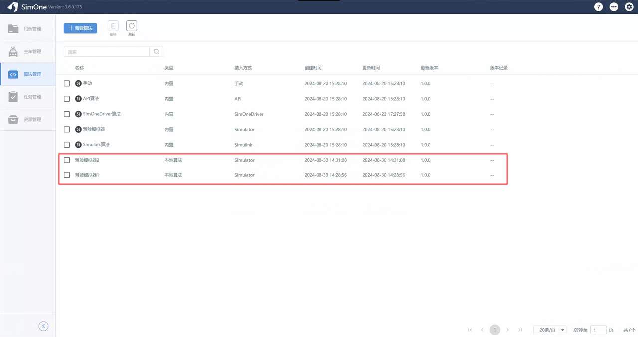Open the more options ellipsis icon
The height and width of the screenshot is (337, 638).
(614, 7)
